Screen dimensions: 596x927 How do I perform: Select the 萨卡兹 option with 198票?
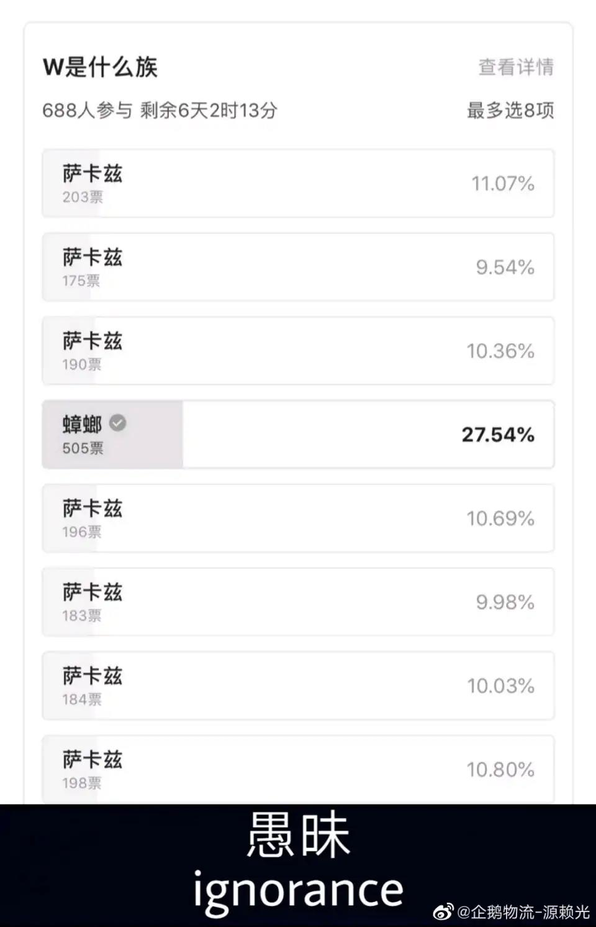point(298,770)
